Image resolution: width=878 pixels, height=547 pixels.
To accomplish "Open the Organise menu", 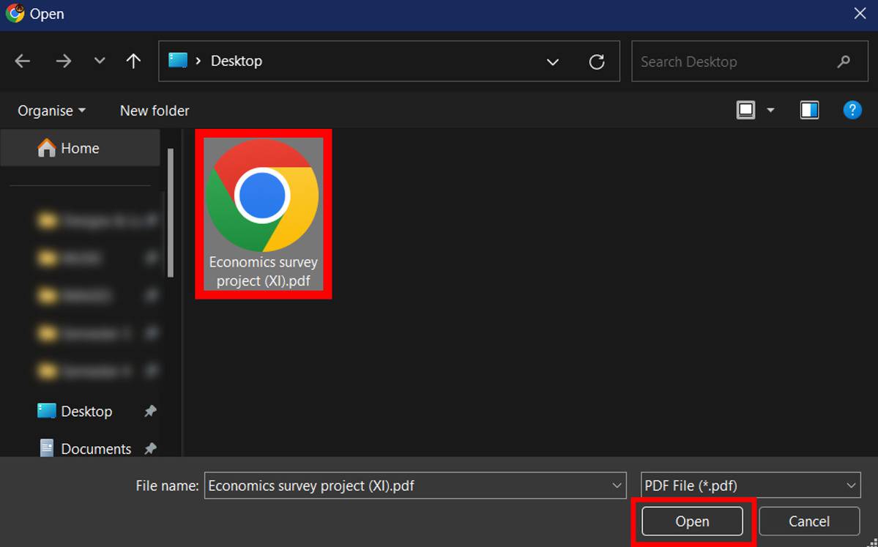I will tap(51, 111).
